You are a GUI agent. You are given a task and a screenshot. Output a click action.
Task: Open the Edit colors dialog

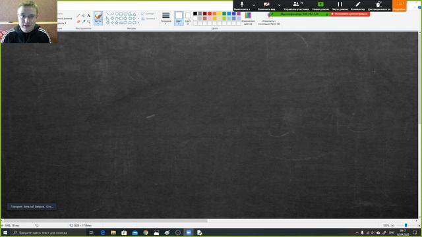pos(248,18)
